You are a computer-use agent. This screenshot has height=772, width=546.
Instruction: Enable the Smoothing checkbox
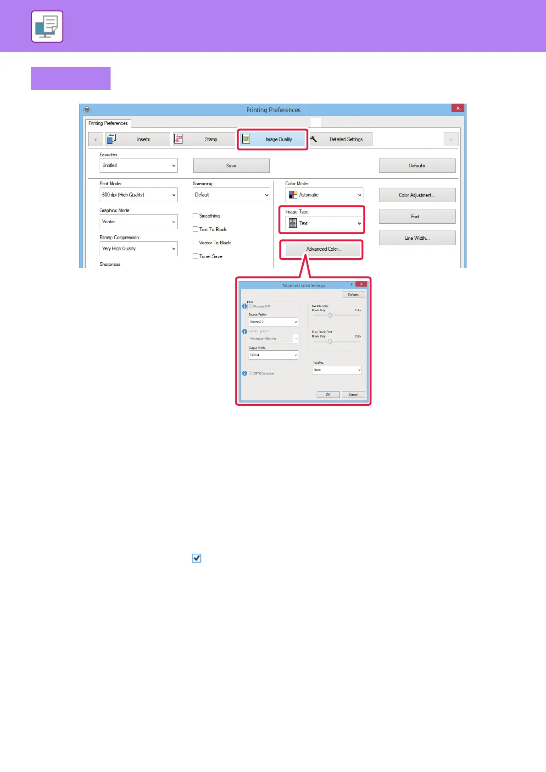tap(195, 215)
